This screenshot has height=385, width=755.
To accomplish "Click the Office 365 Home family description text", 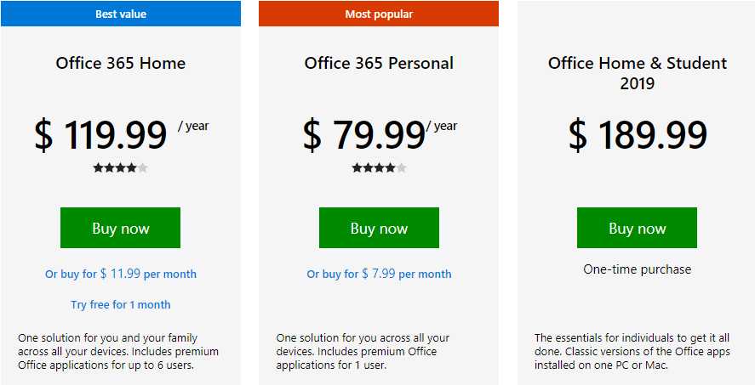I will (118, 351).
